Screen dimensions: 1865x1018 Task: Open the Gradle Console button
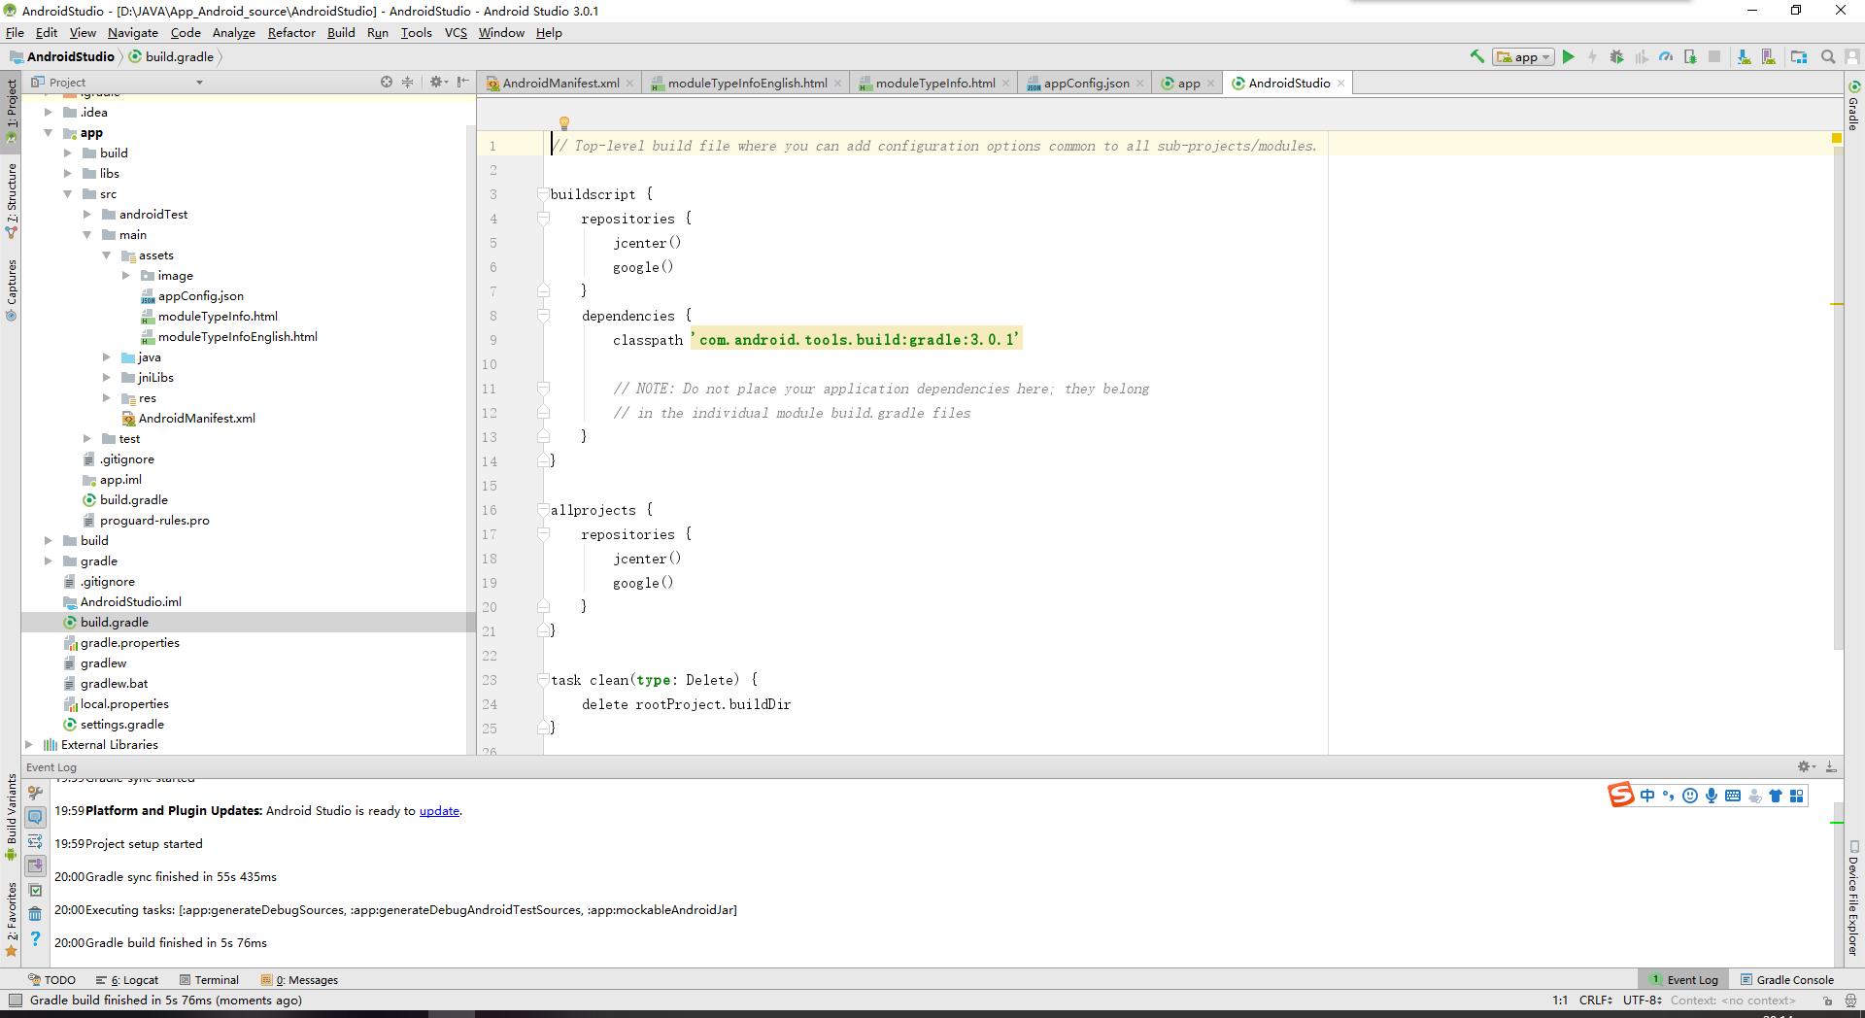[1787, 980]
